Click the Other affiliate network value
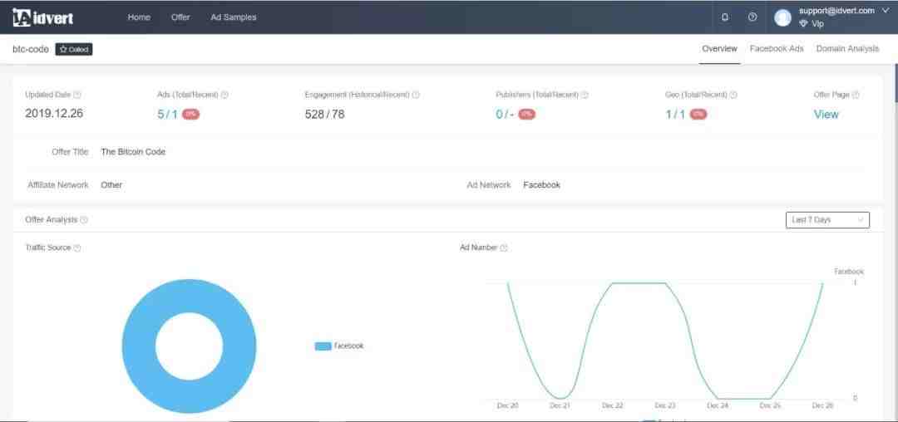This screenshot has height=422, width=898. click(x=111, y=185)
